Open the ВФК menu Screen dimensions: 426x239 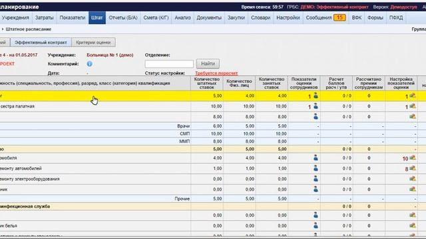click(x=357, y=18)
